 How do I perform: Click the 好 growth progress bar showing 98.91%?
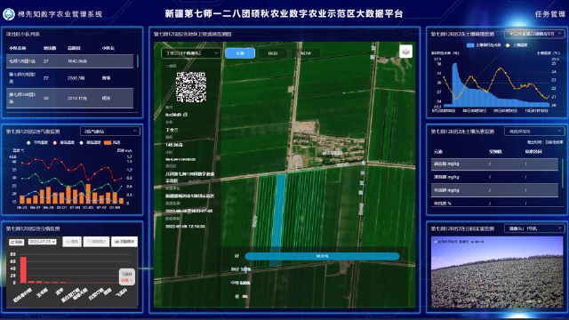322,256
